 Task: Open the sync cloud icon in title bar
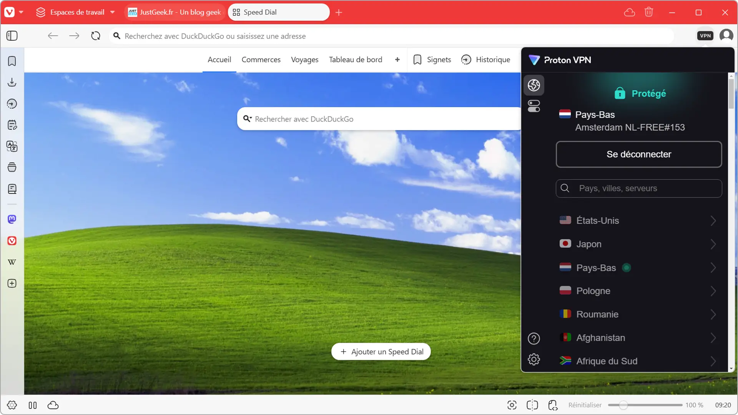pyautogui.click(x=629, y=12)
